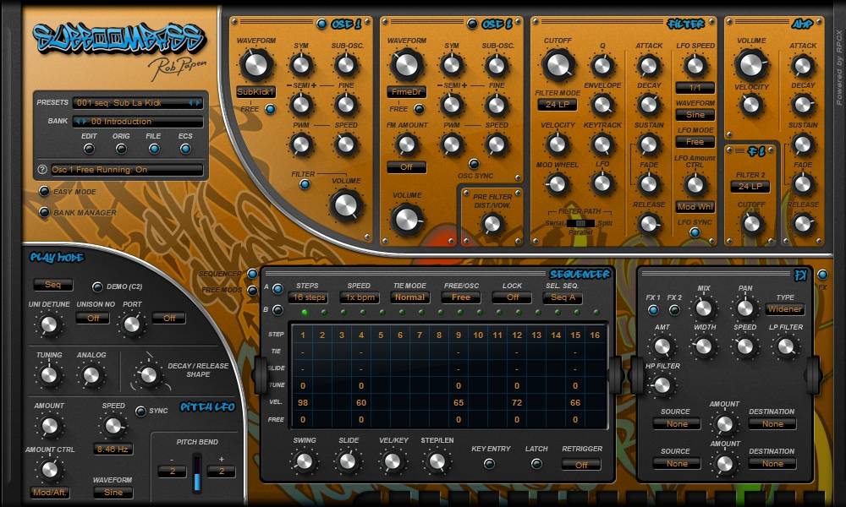Click step 1 velocity cell showing 98
Image resolution: width=846 pixels, height=507 pixels.
303,403
